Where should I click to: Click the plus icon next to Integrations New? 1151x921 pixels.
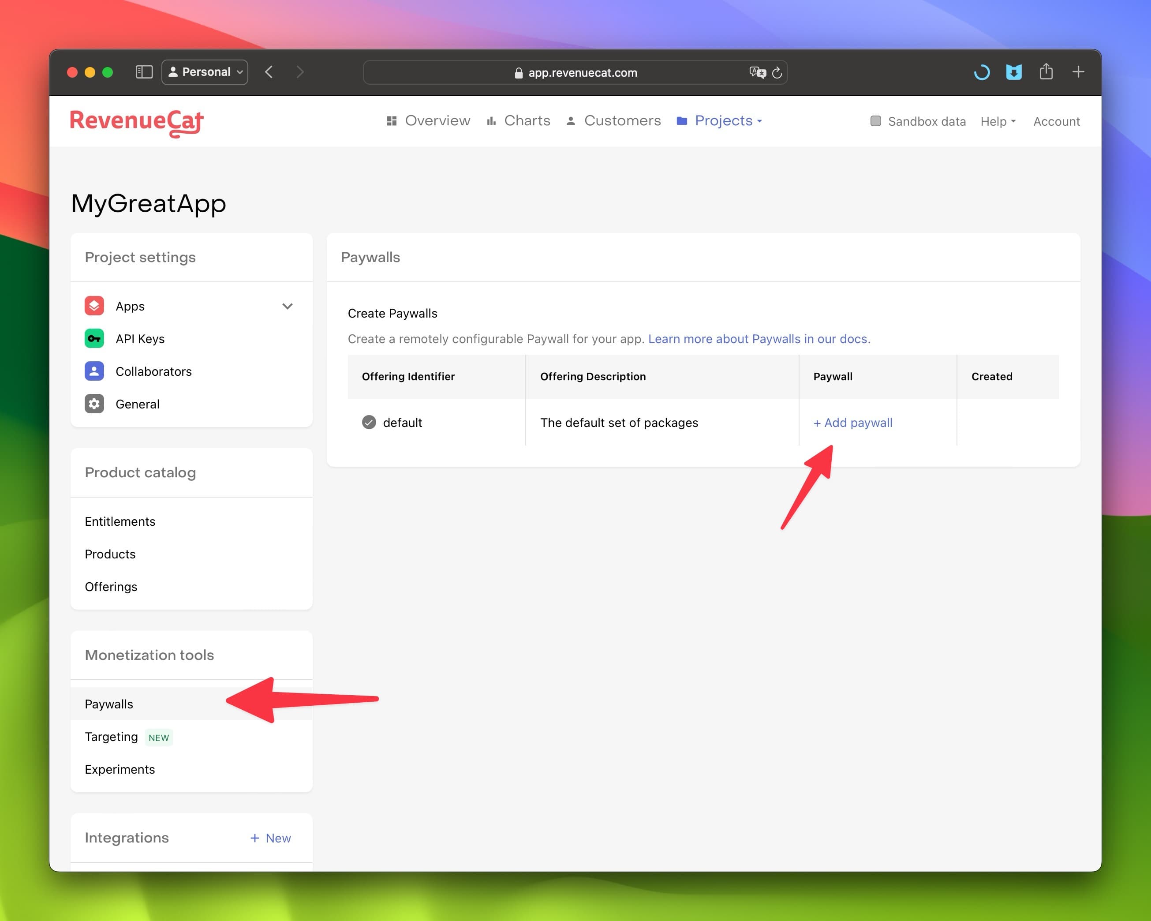[x=254, y=838]
